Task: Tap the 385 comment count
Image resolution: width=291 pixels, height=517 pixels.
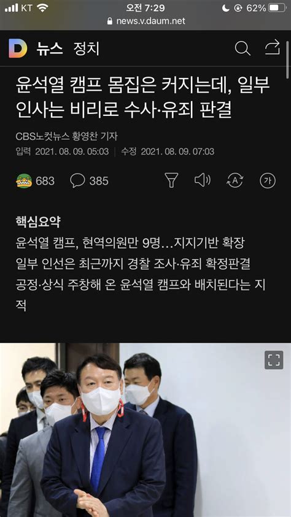Action: click(99, 181)
